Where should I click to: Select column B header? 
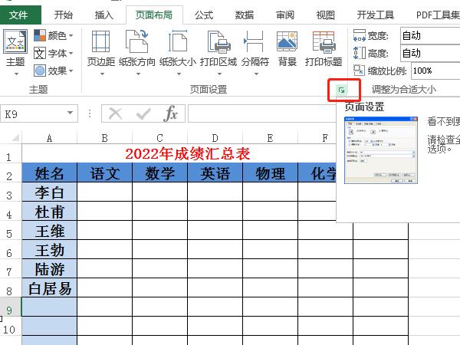(x=104, y=138)
